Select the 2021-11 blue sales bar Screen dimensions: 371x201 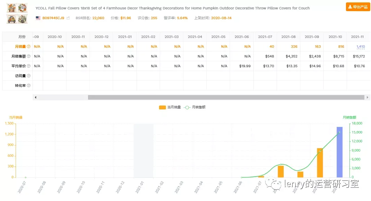(x=340, y=152)
